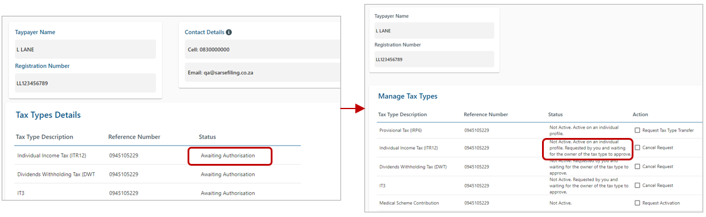Click the Contact Details info icon

229,32
